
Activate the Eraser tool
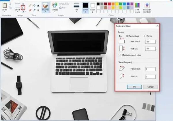coord(30,10)
